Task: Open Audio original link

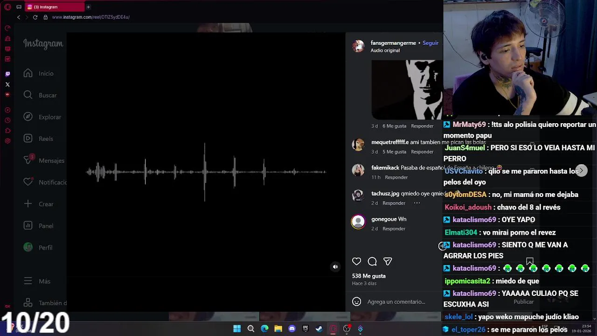Action: tap(385, 50)
